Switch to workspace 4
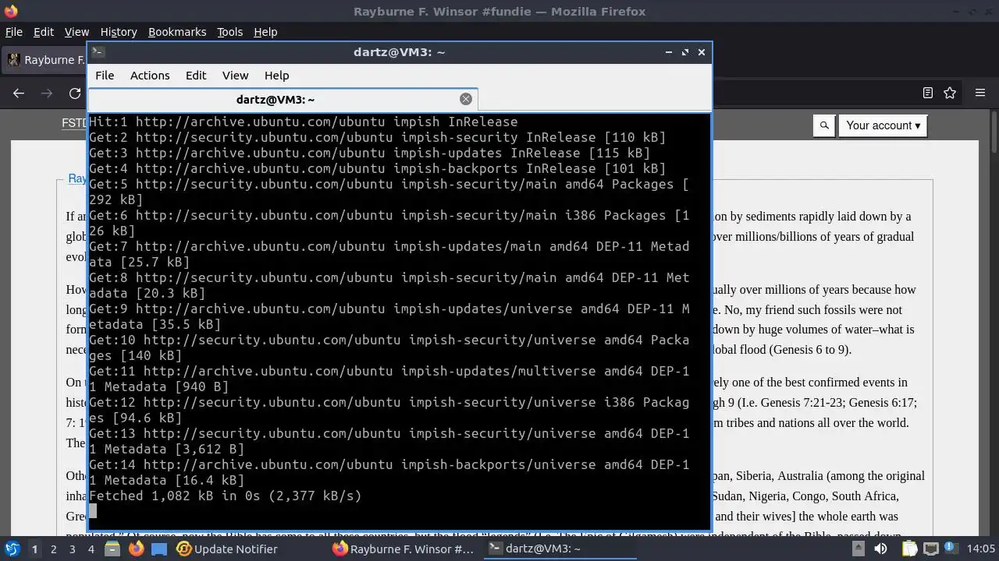 click(x=91, y=549)
